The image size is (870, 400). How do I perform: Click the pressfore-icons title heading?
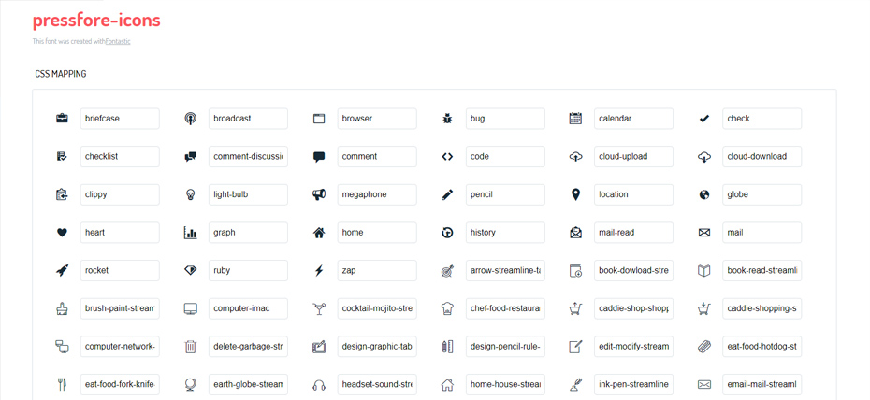point(96,21)
